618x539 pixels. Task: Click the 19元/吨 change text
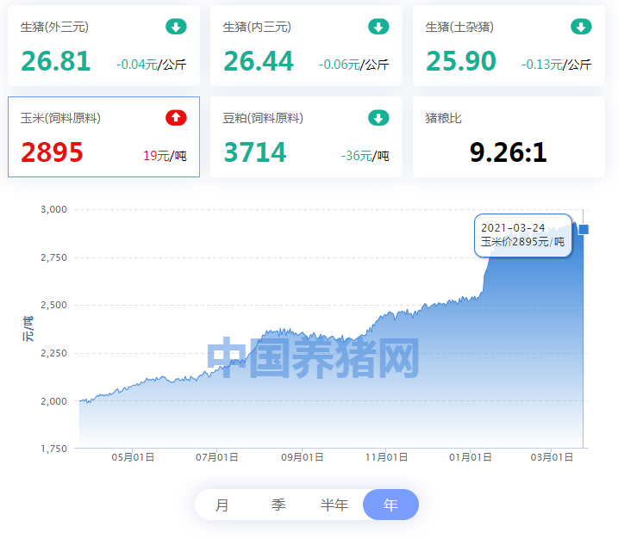pyautogui.click(x=165, y=156)
